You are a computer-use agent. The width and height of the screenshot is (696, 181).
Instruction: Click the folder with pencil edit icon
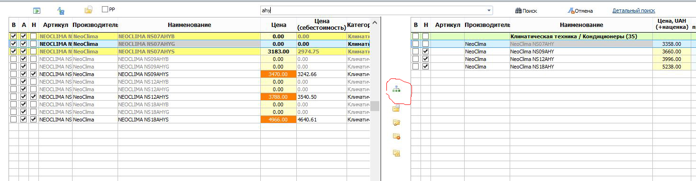pyautogui.click(x=396, y=122)
